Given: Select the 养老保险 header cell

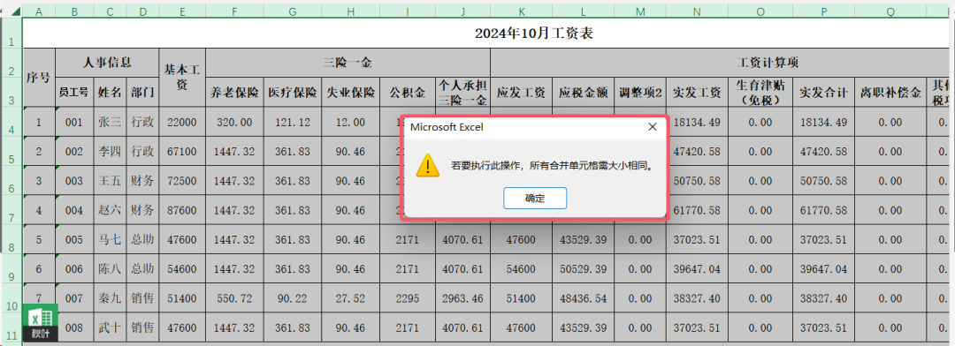Looking at the screenshot, I should [x=234, y=93].
